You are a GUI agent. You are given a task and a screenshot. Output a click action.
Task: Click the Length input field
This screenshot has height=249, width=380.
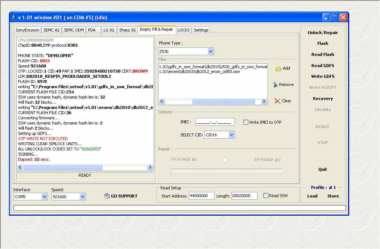pyautogui.click(x=244, y=196)
